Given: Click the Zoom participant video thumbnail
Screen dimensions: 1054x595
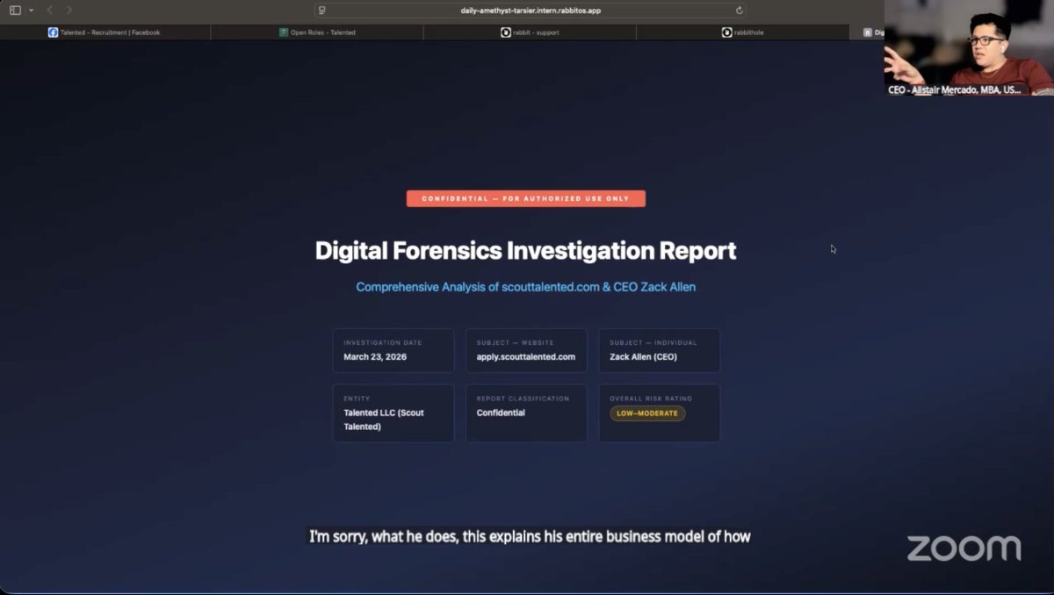Looking at the screenshot, I should click(969, 47).
